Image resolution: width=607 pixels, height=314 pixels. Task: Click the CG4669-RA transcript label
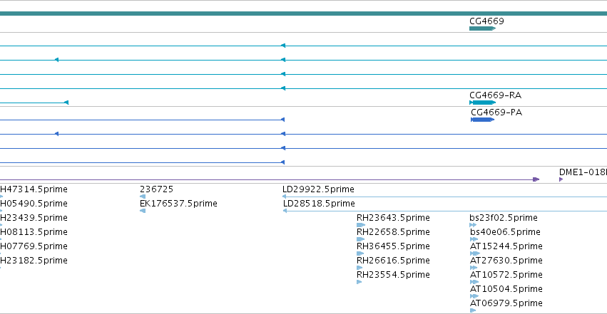(495, 95)
